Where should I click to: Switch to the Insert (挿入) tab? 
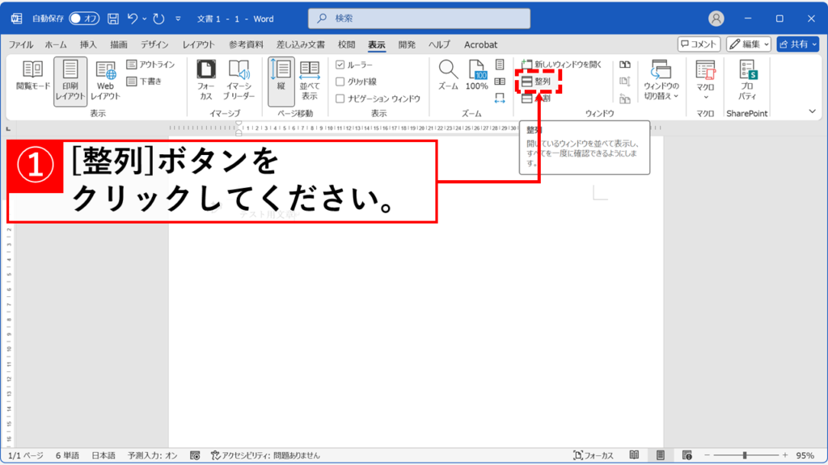(x=88, y=44)
